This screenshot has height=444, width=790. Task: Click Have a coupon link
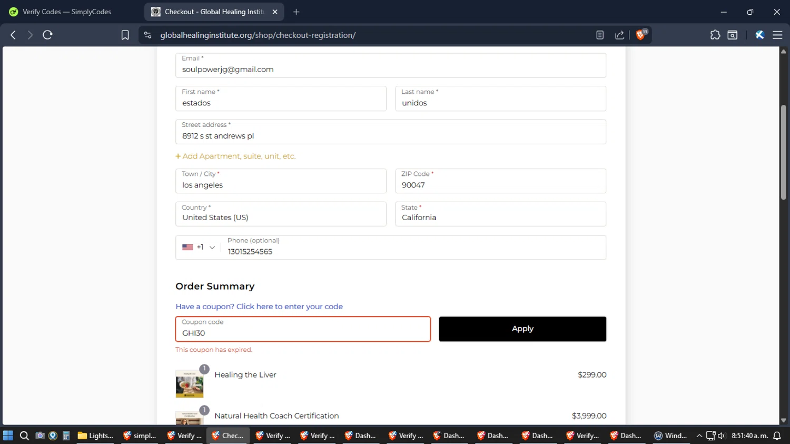tap(259, 307)
